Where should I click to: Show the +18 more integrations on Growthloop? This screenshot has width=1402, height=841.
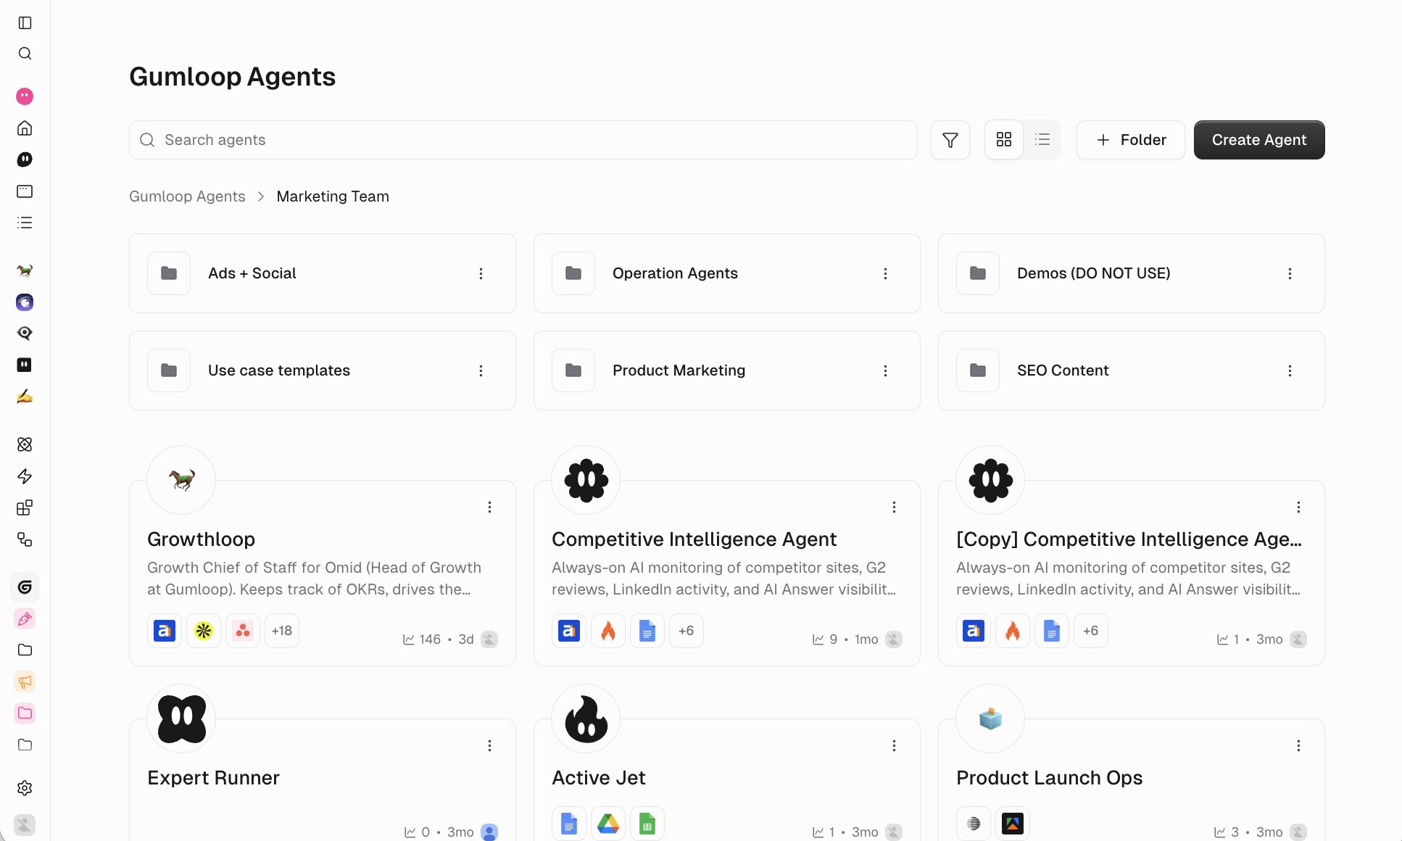(282, 631)
